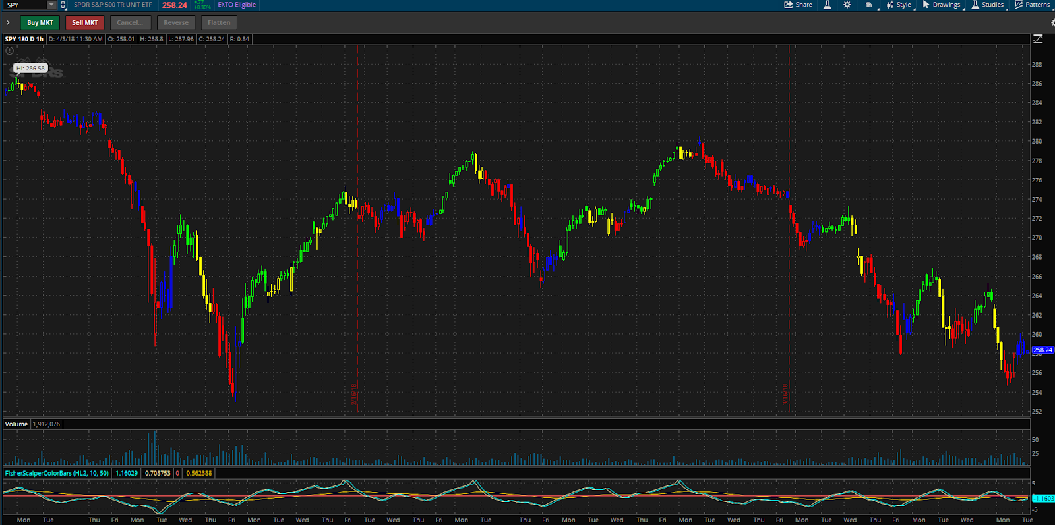
Task: Open the Patterns menu
Action: [x=1033, y=5]
